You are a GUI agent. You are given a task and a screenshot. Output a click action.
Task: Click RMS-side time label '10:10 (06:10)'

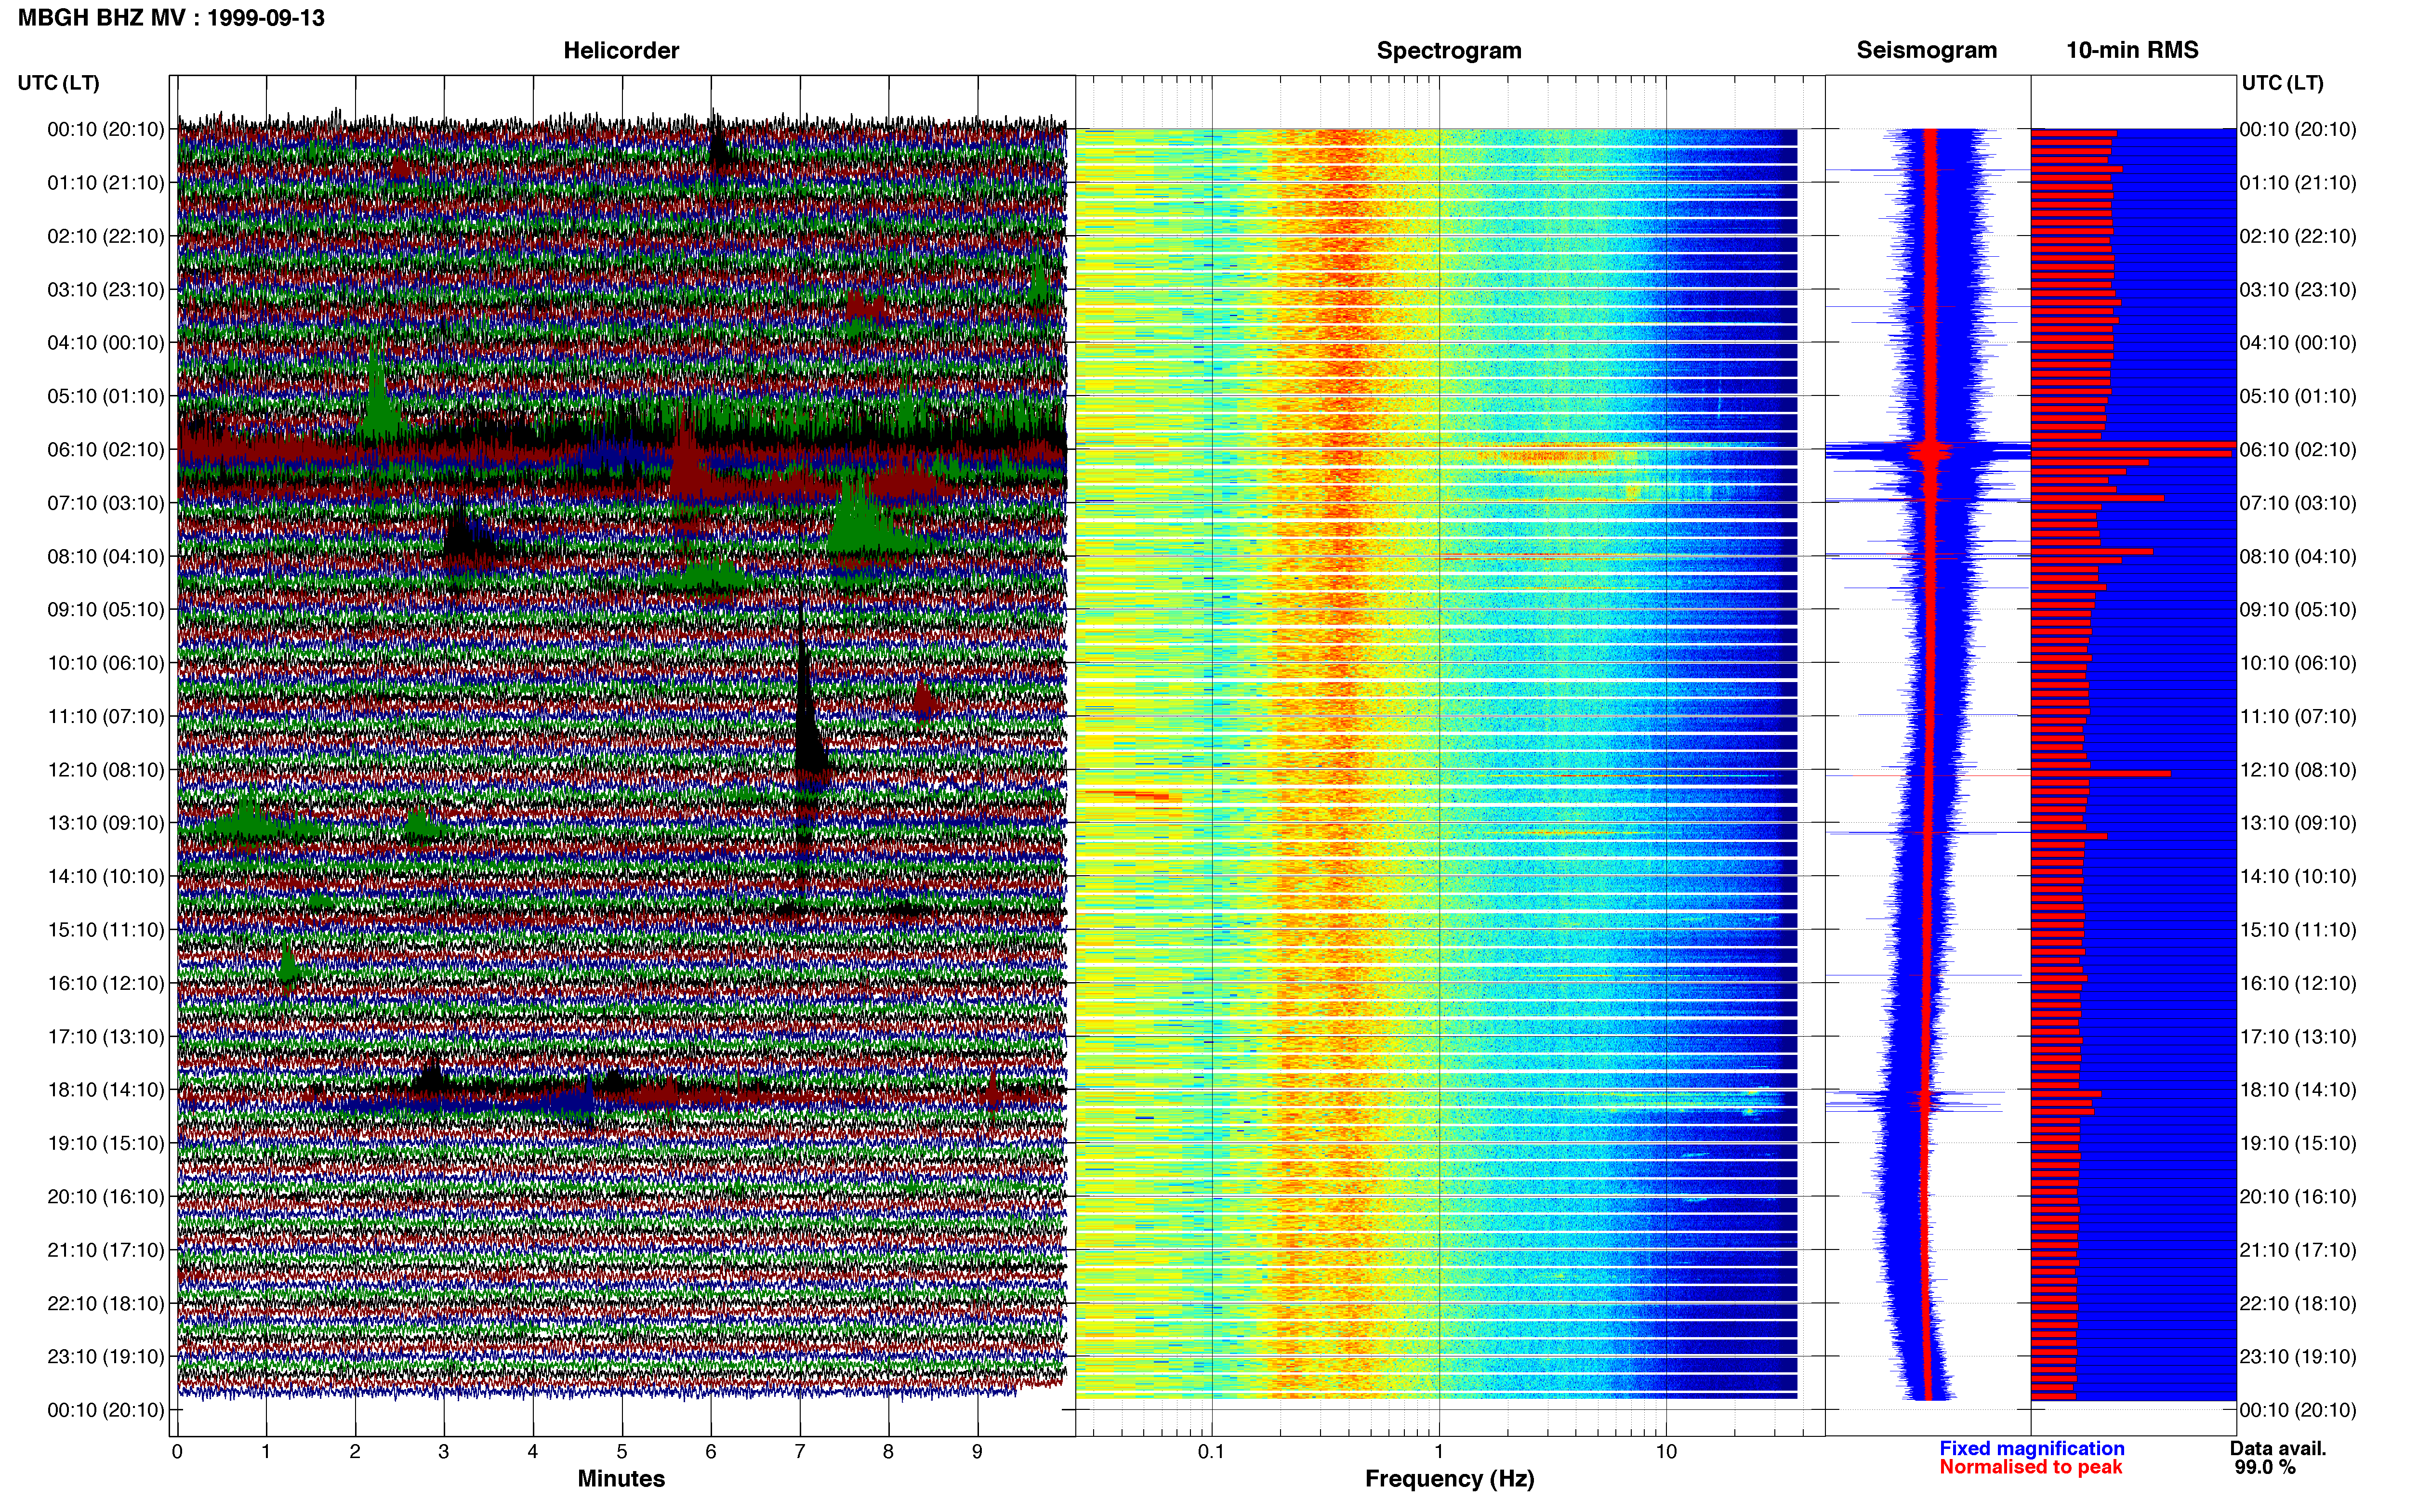coord(2298,663)
